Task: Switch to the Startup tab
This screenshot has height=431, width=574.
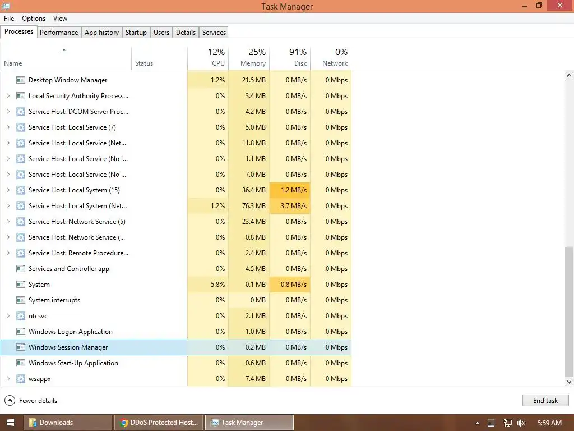Action: coord(136,32)
